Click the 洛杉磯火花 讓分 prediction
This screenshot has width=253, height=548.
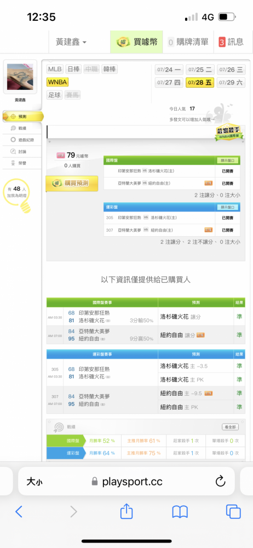[180, 317]
